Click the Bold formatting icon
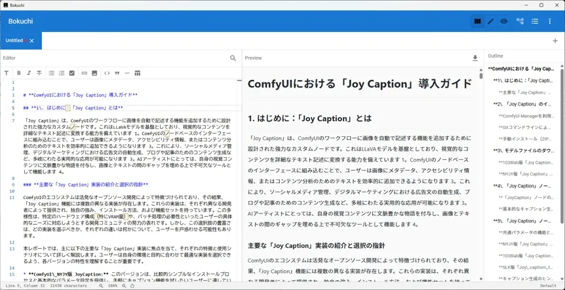The height and width of the screenshot is (290, 565). click(19, 73)
